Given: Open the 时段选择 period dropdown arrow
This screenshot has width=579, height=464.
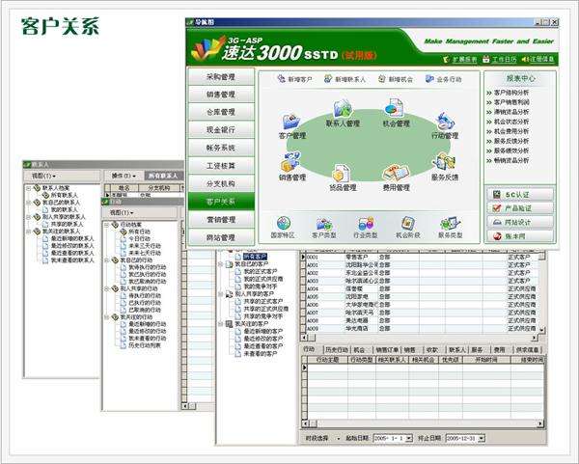Looking at the screenshot, I should (x=339, y=439).
